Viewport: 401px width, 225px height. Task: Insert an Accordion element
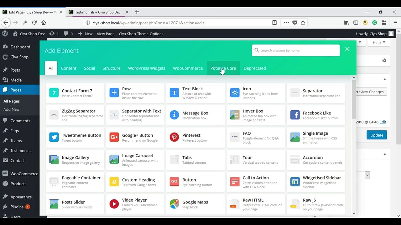tap(316, 160)
